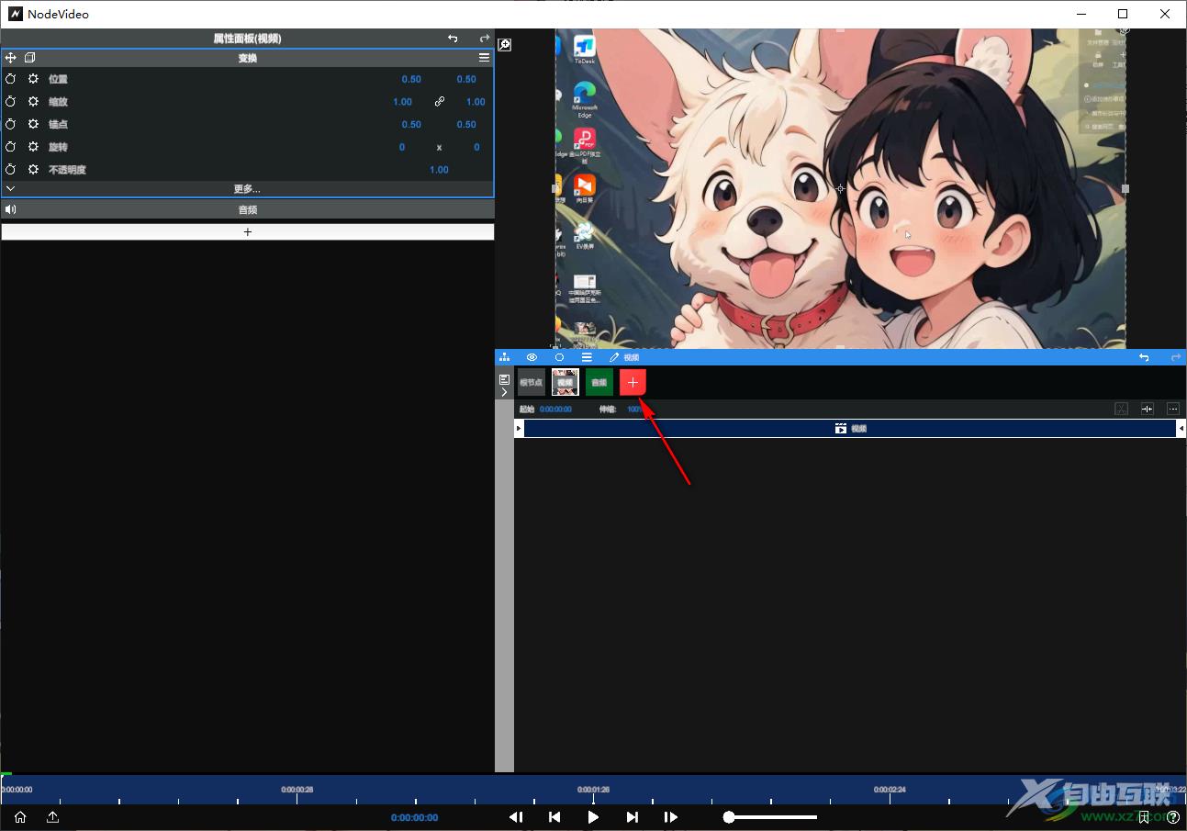Open the timeline toolbar hamburger menu
This screenshot has height=831, width=1187.
point(587,357)
